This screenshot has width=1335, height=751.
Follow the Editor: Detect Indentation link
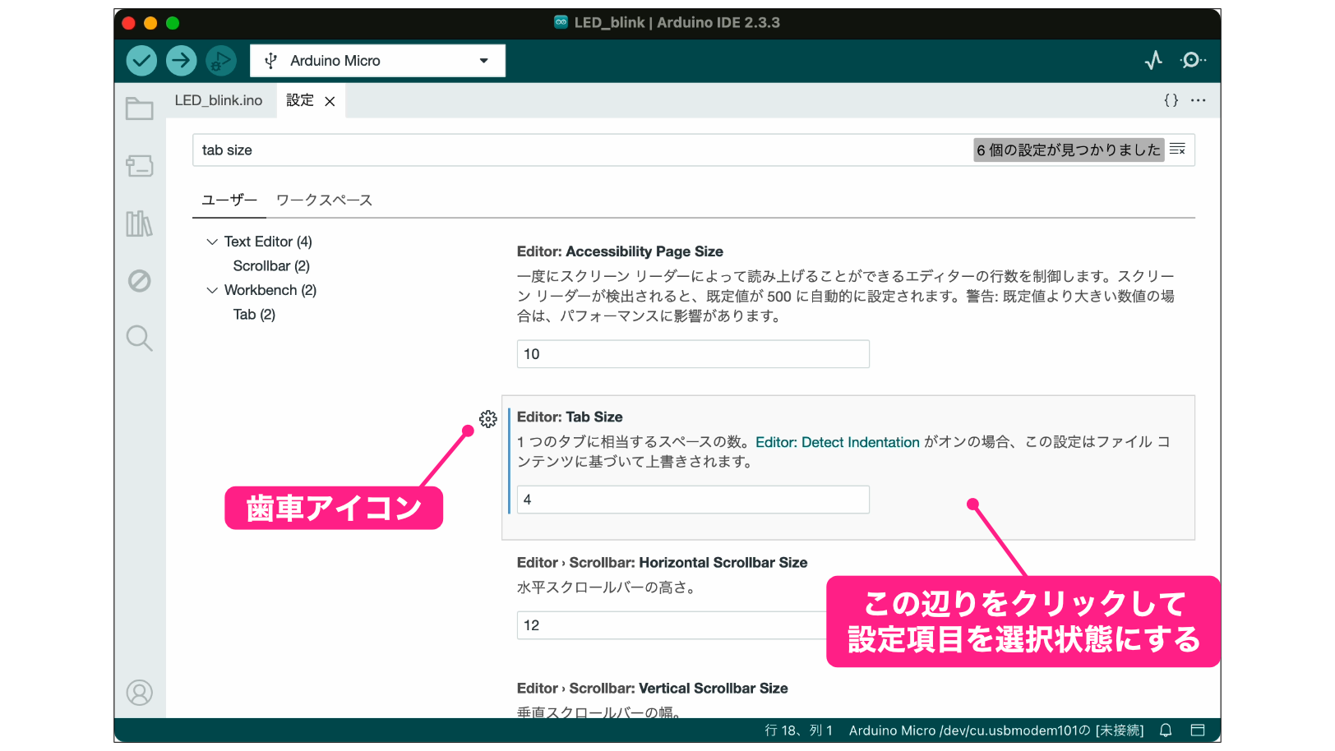[x=838, y=442]
